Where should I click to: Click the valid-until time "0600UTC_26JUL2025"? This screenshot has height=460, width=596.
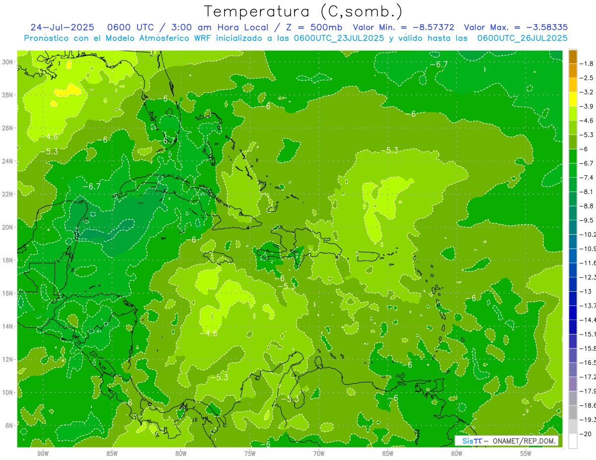coord(522,38)
